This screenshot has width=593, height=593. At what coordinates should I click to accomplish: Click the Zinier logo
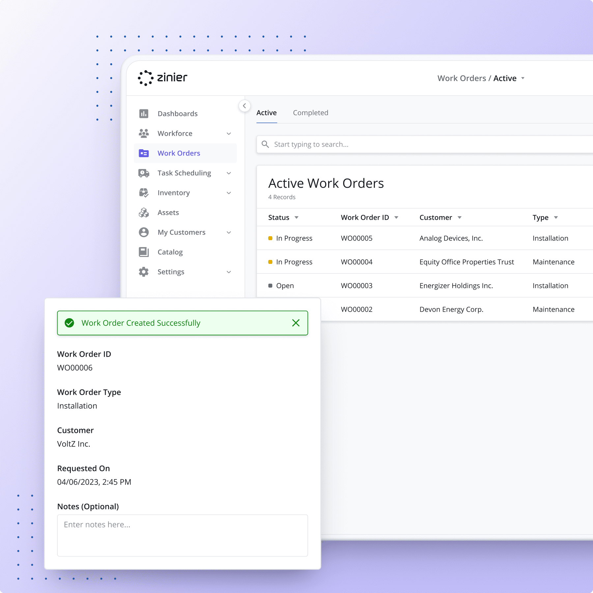pos(162,78)
